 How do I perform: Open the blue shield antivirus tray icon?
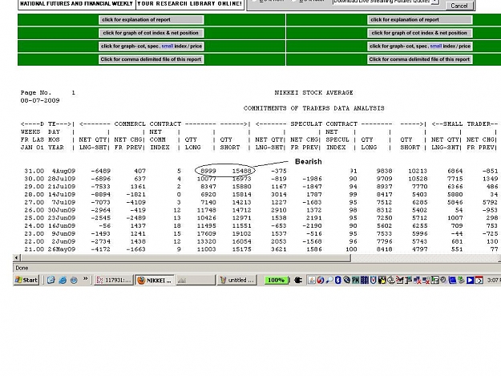pos(374,280)
